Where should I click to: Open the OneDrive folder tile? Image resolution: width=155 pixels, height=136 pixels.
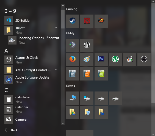(101, 112)
